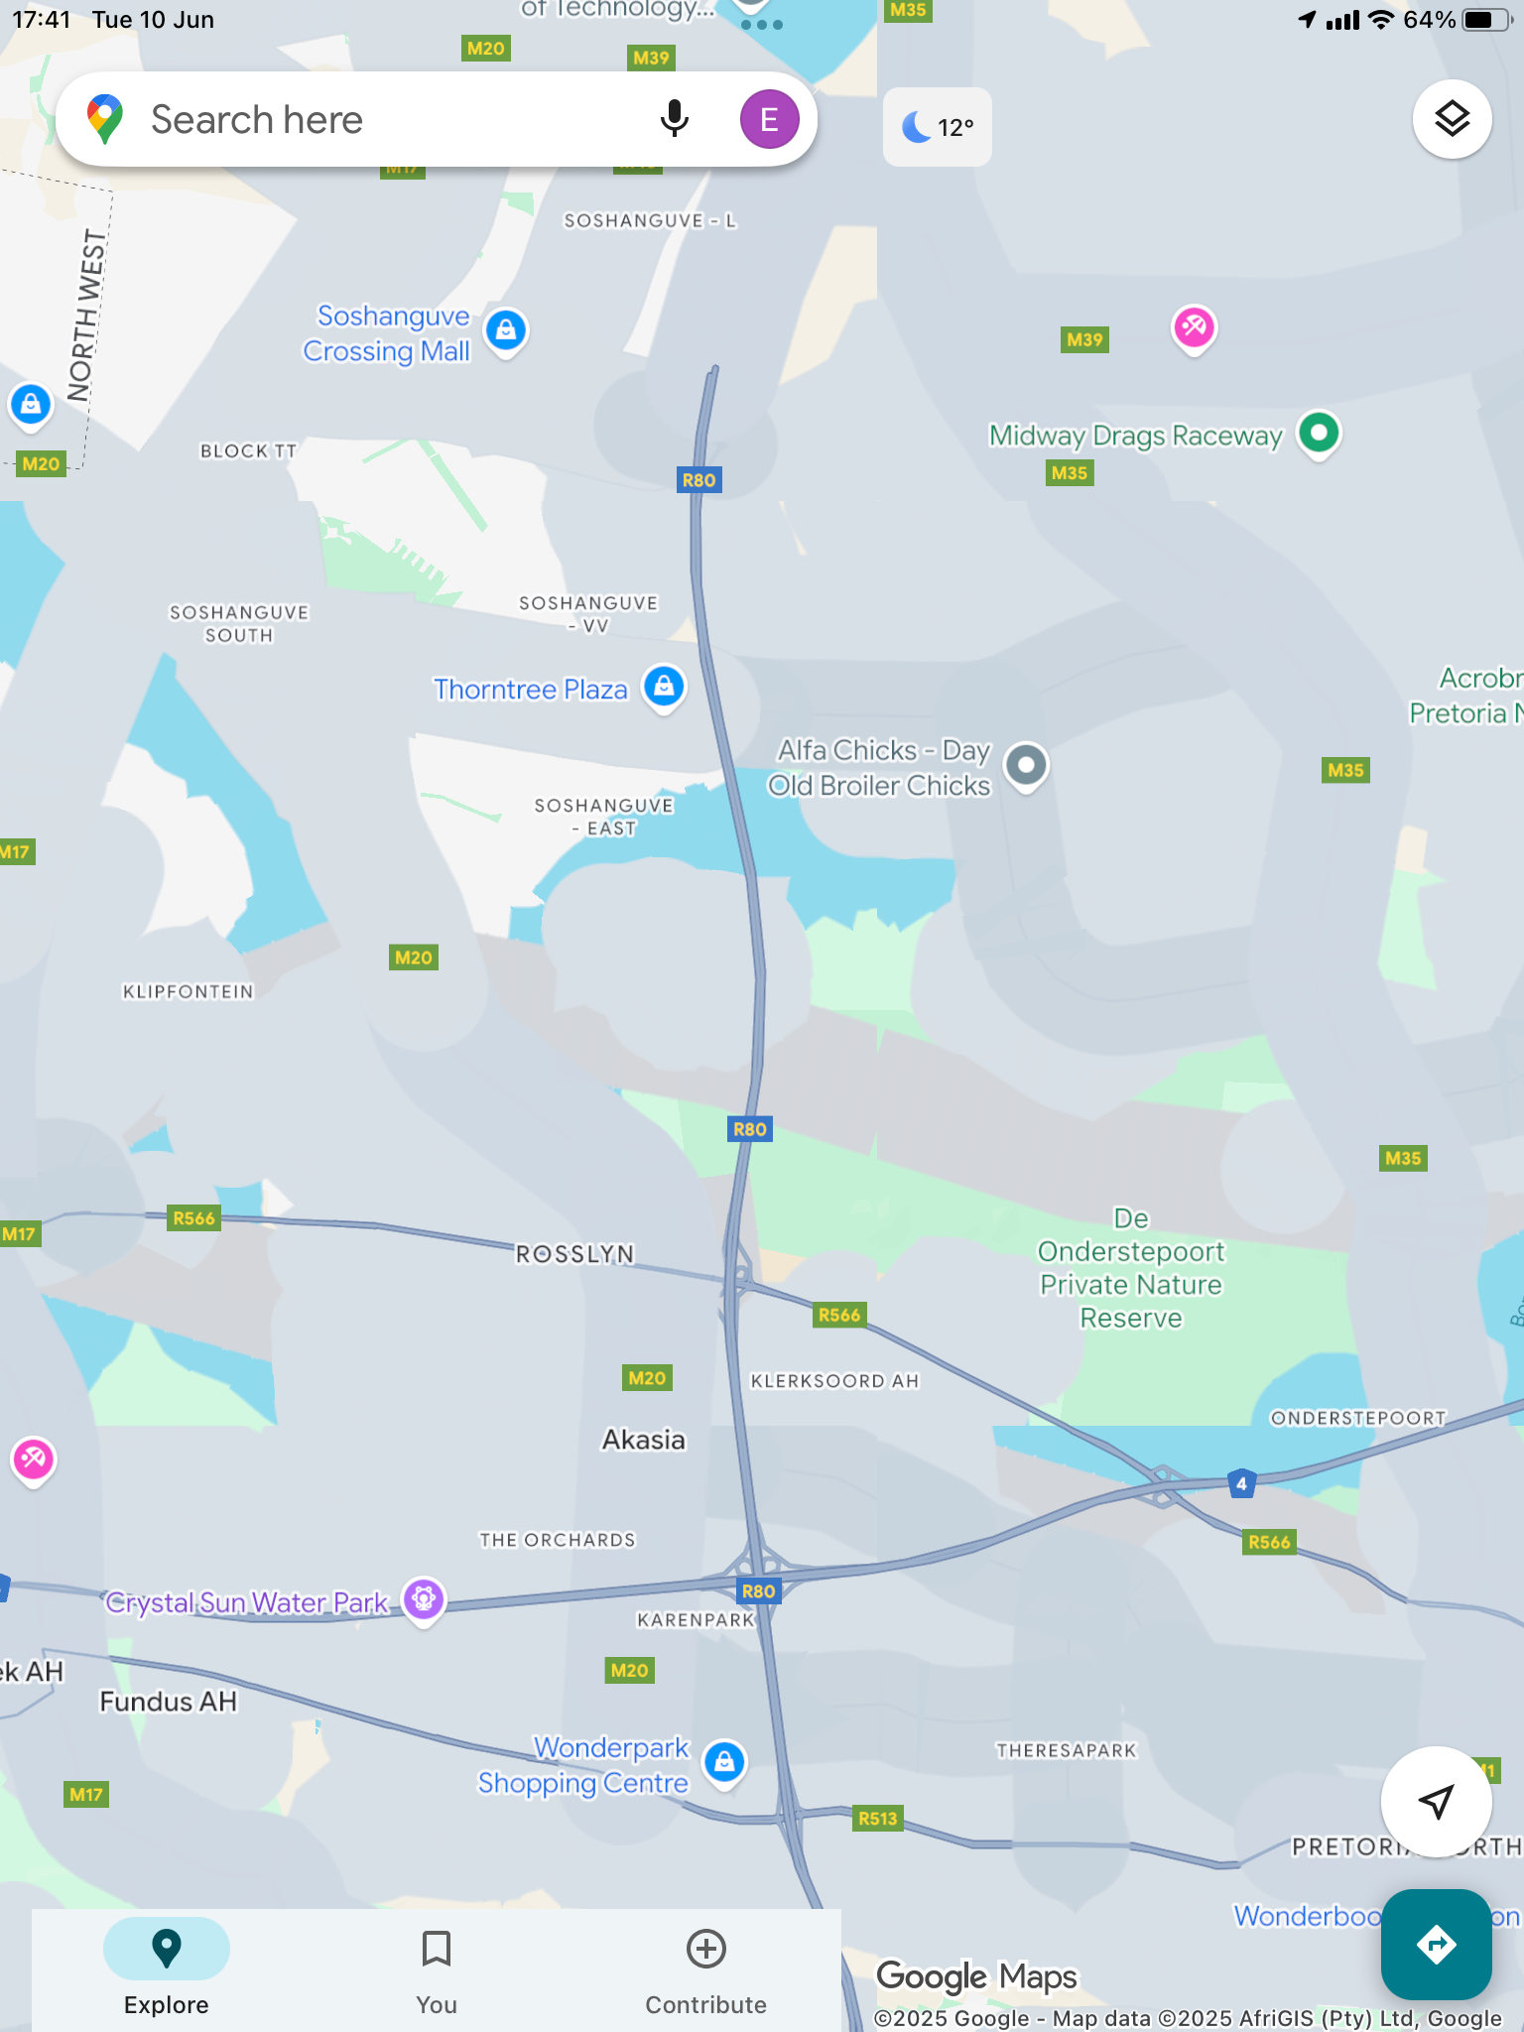Screen dimensions: 1524x2032
Task: Tap the Midway Drags Raceway green pin
Action: pyautogui.click(x=1319, y=435)
